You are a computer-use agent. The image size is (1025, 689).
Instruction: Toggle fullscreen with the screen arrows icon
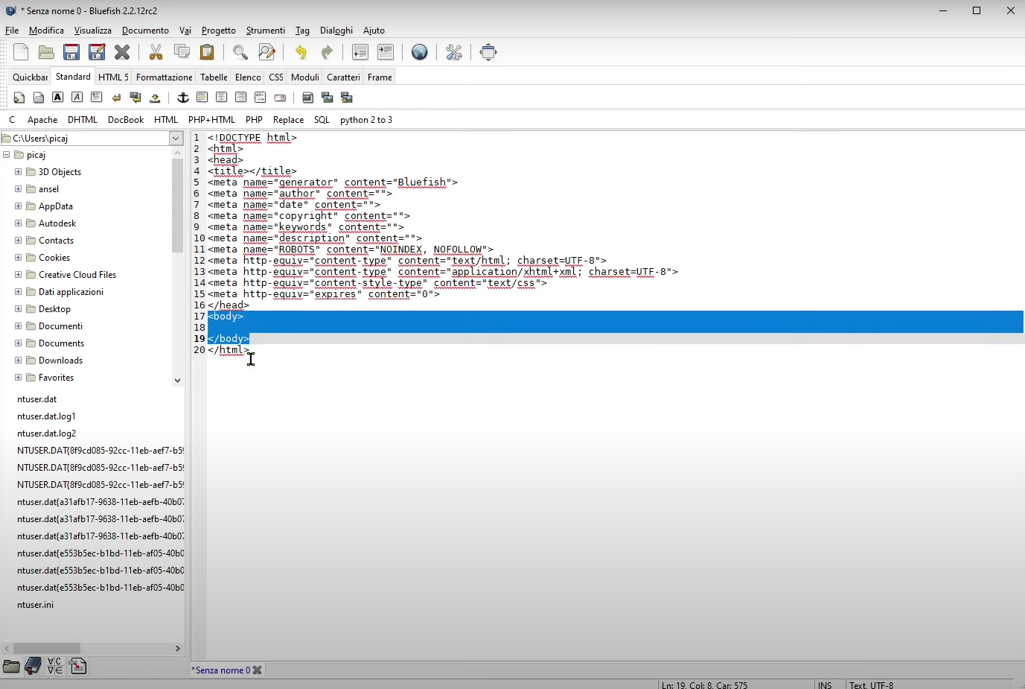point(488,52)
